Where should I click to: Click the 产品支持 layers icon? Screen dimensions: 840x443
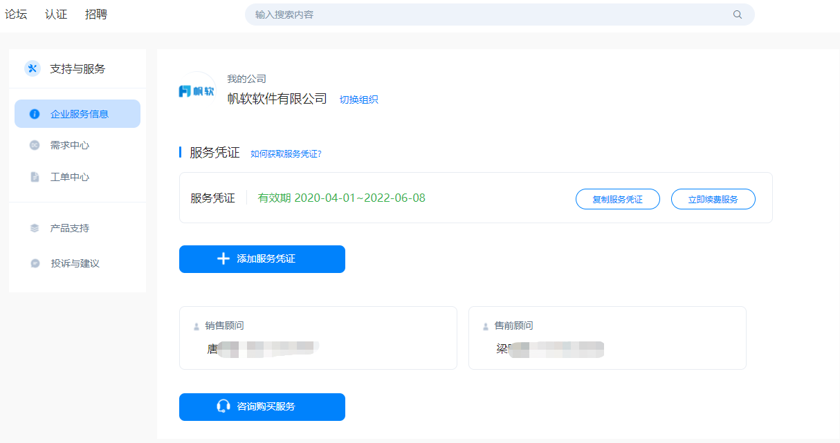[35, 228]
